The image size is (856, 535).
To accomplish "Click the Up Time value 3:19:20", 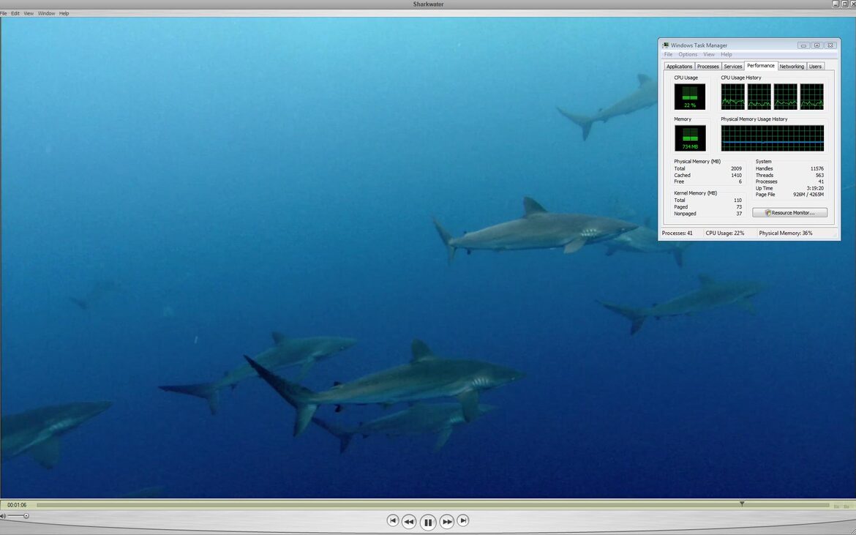I will pos(815,188).
